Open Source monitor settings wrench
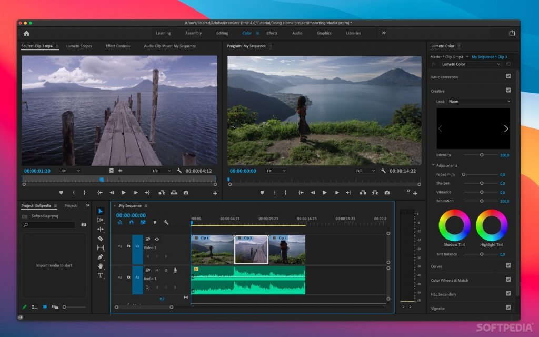This screenshot has height=337, width=539. click(179, 171)
